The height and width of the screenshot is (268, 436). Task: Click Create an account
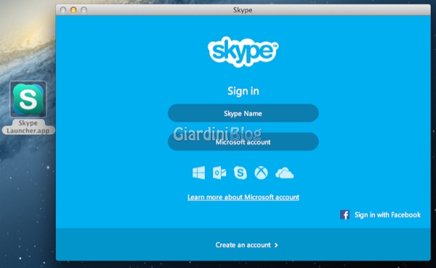243,245
